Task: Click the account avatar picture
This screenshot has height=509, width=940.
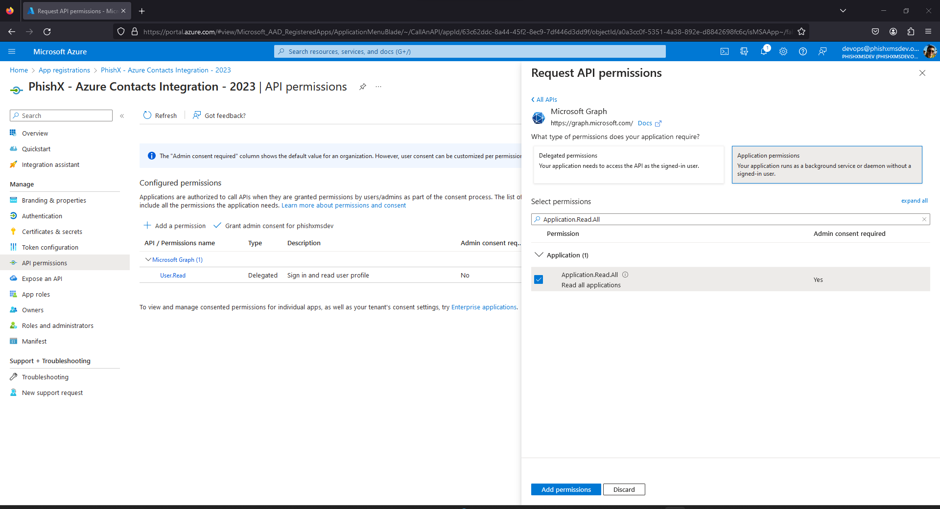Action: pyautogui.click(x=930, y=51)
